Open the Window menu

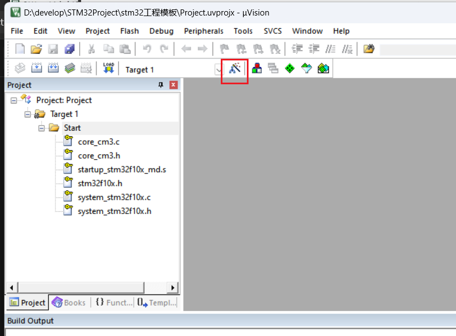(x=307, y=31)
